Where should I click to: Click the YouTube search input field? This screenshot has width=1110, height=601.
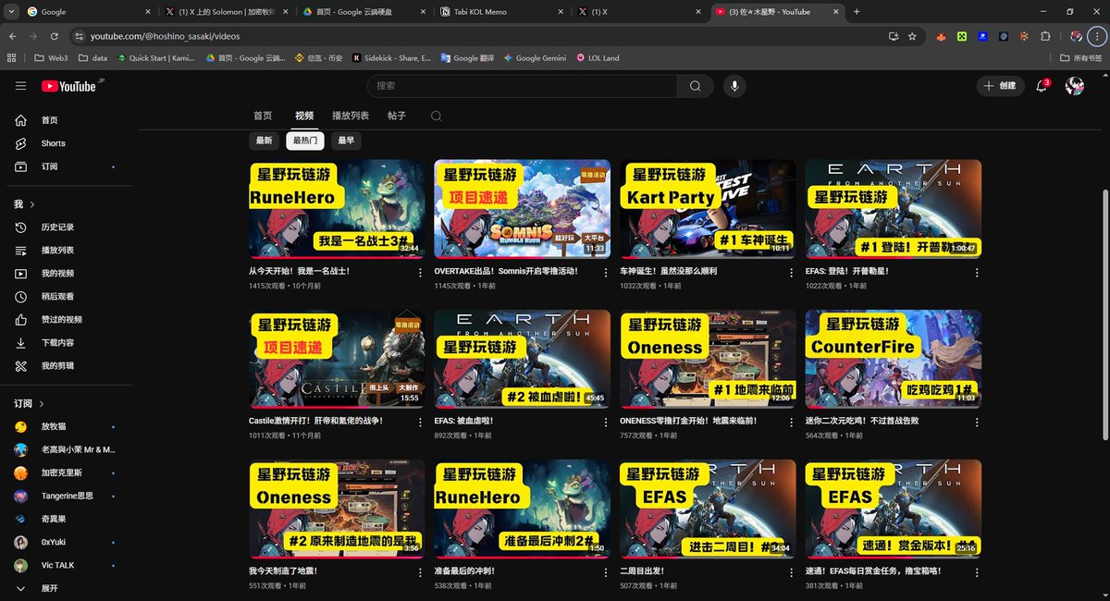[x=523, y=86]
